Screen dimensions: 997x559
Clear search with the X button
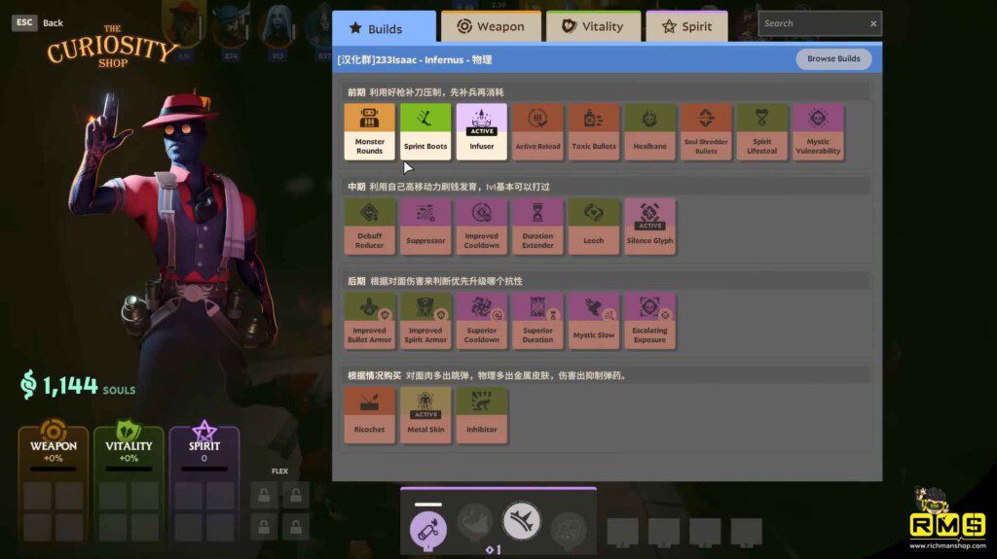coord(873,23)
